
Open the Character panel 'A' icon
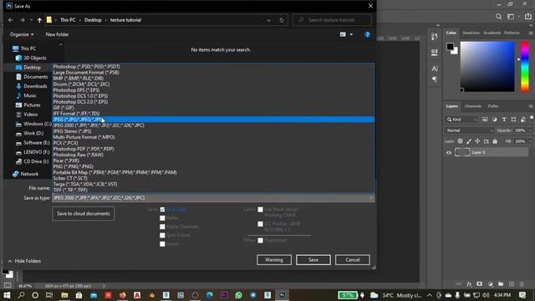click(x=435, y=69)
